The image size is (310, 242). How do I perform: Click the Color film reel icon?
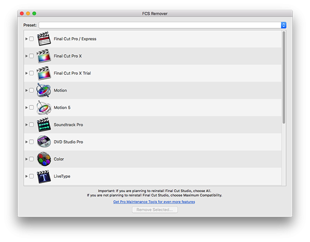pyautogui.click(x=44, y=159)
